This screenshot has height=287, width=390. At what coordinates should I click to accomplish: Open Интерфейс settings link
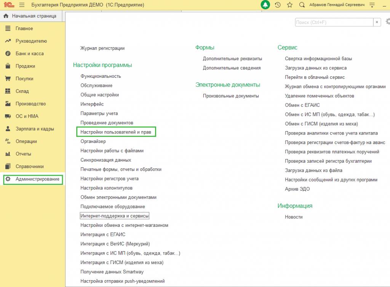pyautogui.click(x=92, y=104)
